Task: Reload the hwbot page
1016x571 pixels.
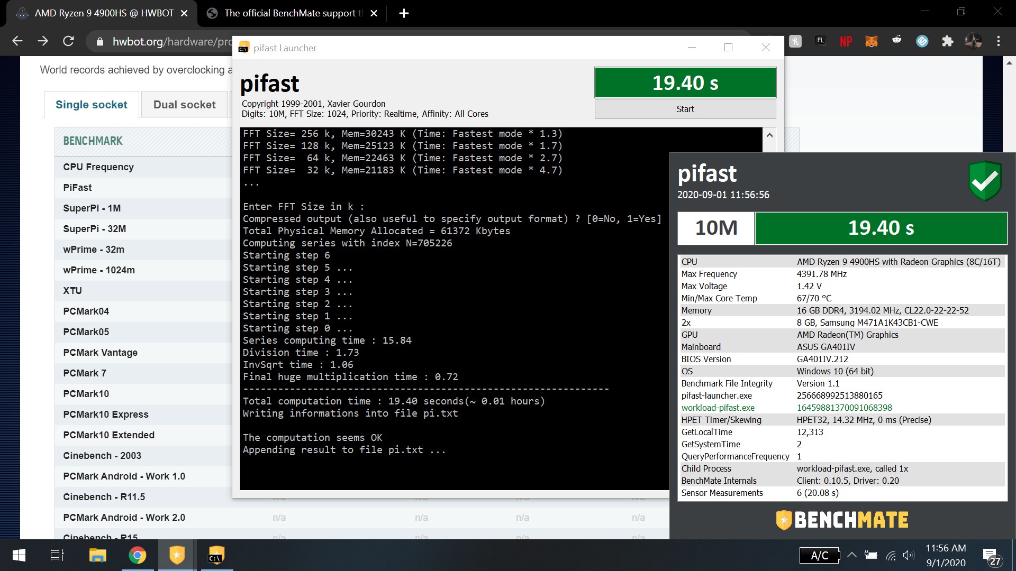Action: click(68, 41)
